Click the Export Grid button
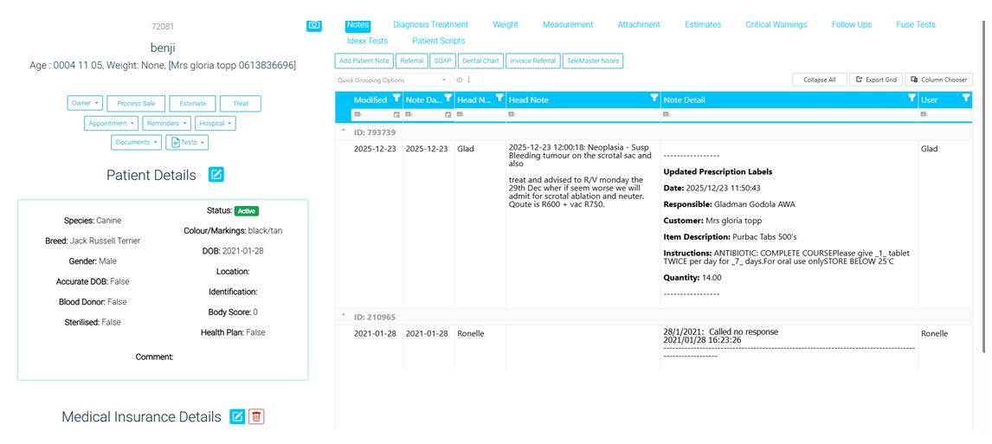The height and width of the screenshot is (444, 992). click(876, 80)
